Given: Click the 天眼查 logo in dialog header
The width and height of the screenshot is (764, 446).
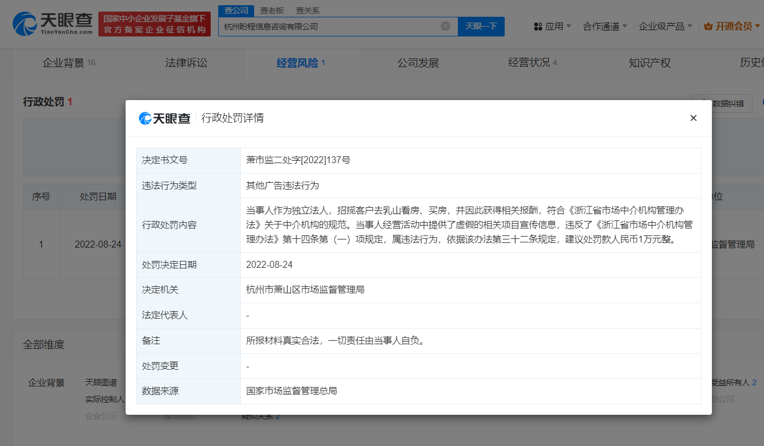Looking at the screenshot, I should pos(165,119).
